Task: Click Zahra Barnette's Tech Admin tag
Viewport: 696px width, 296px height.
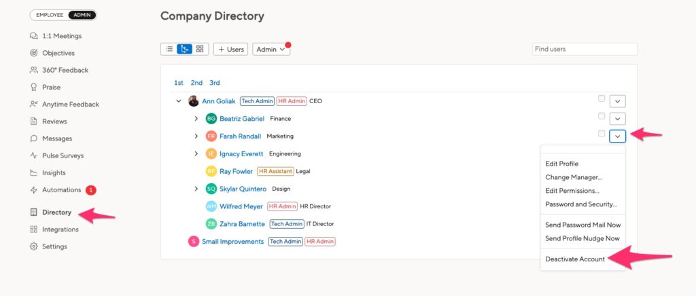Action: pyautogui.click(x=287, y=224)
